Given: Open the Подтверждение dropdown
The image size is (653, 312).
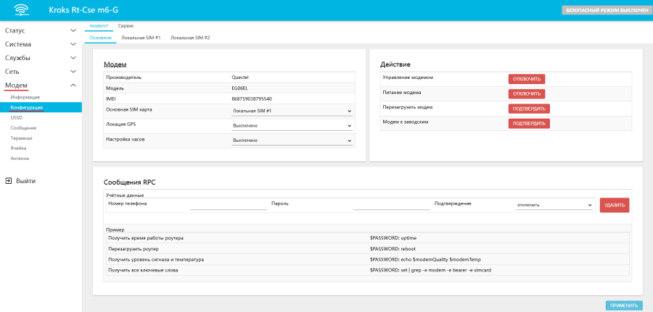Looking at the screenshot, I should click(x=555, y=205).
